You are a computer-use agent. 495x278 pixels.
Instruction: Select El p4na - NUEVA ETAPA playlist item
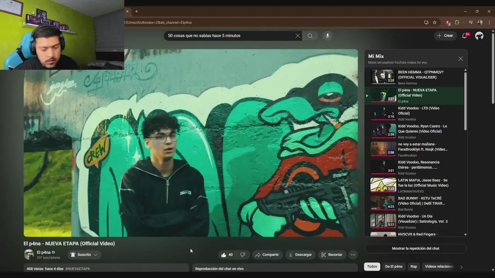click(x=414, y=95)
